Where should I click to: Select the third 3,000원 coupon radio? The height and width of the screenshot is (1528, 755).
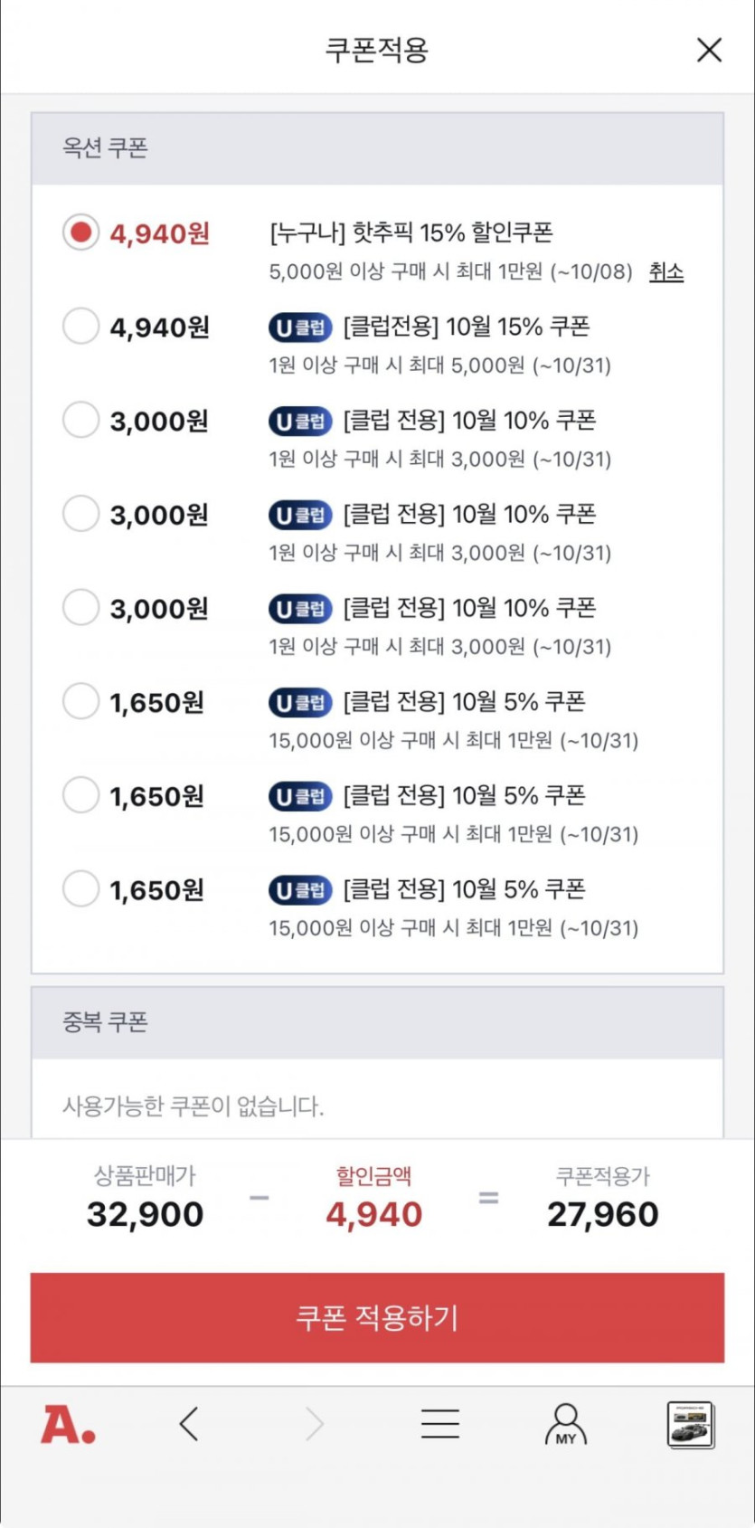point(80,607)
